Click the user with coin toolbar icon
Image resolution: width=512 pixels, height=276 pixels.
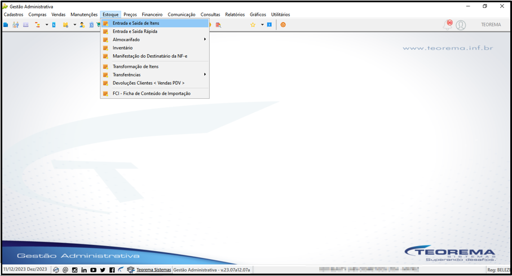tap(82, 25)
